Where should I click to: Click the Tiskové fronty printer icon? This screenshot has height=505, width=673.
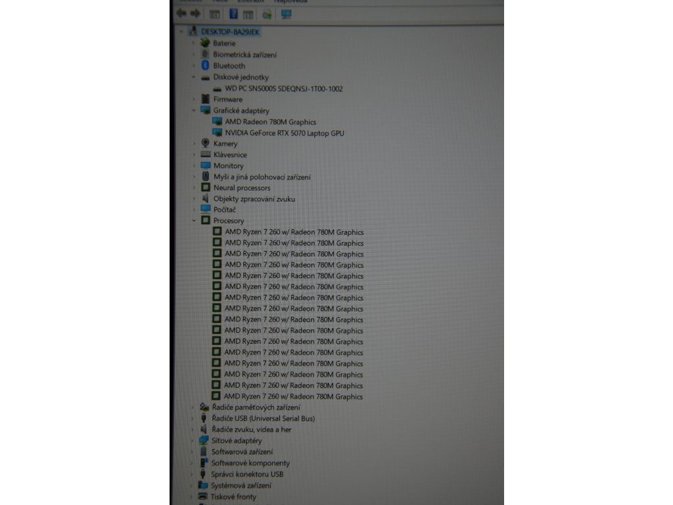point(202,496)
